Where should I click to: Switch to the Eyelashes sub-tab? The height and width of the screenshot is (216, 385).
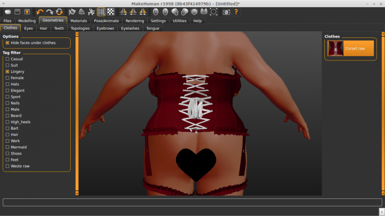130,28
